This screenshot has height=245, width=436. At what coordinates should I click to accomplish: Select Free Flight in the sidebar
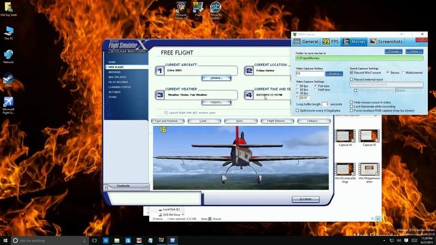tap(116, 67)
